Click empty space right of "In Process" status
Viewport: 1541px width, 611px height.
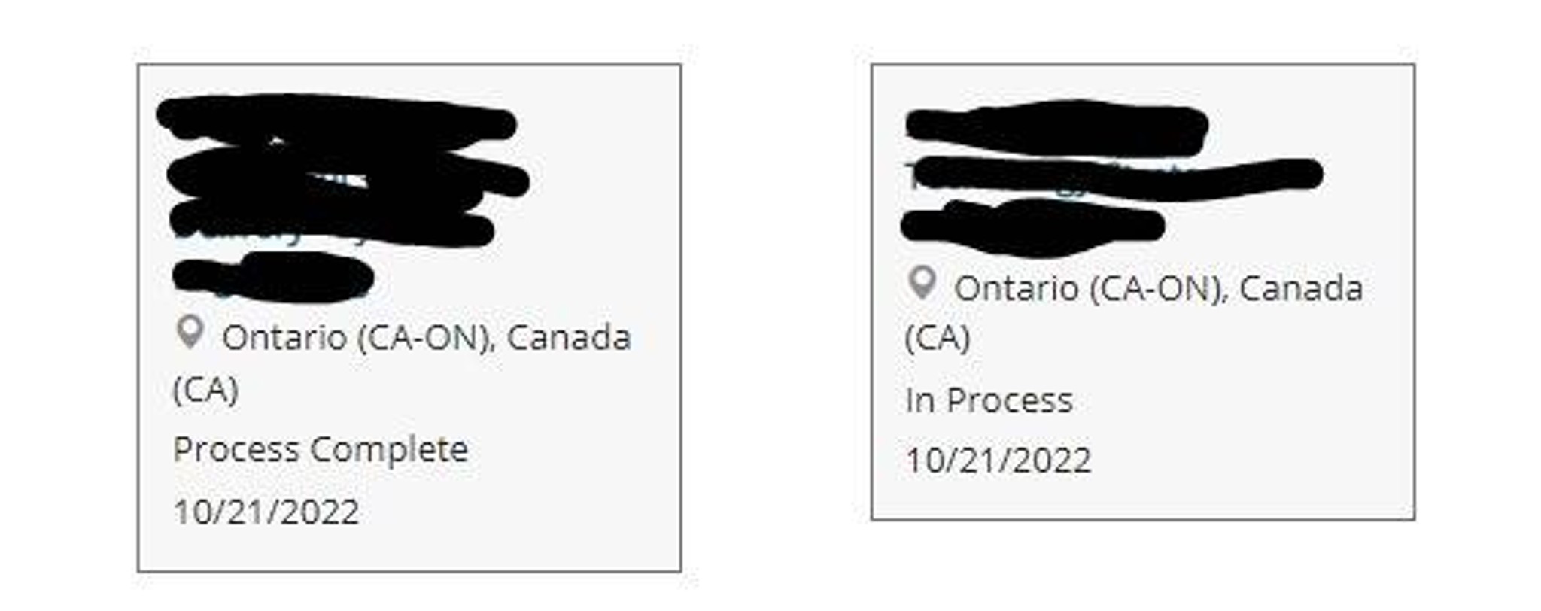click(1242, 400)
